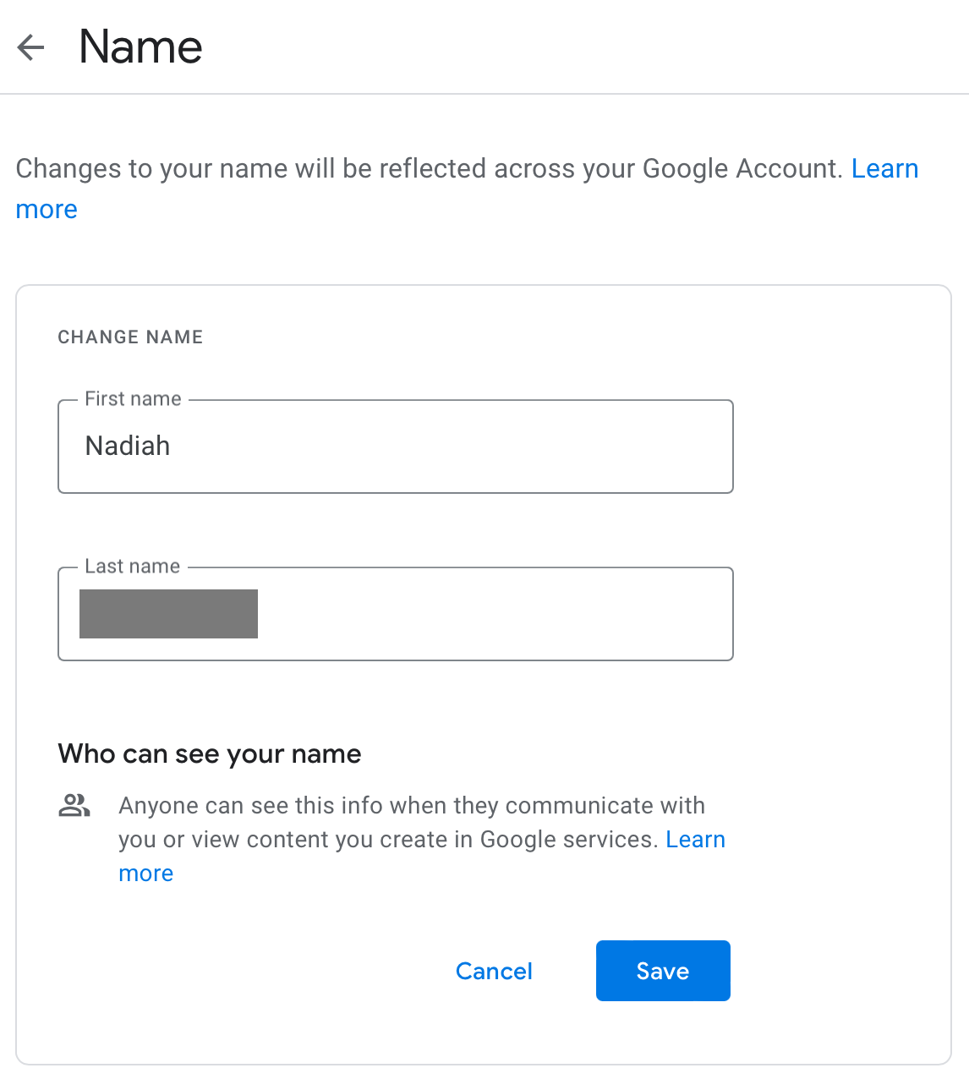Click the back arrow icon

pyautogui.click(x=30, y=47)
